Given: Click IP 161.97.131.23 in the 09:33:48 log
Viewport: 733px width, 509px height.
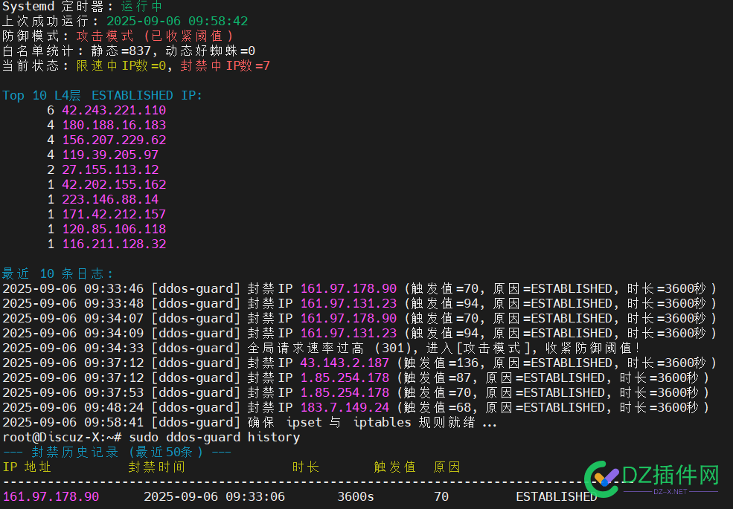Looking at the screenshot, I should [x=348, y=303].
